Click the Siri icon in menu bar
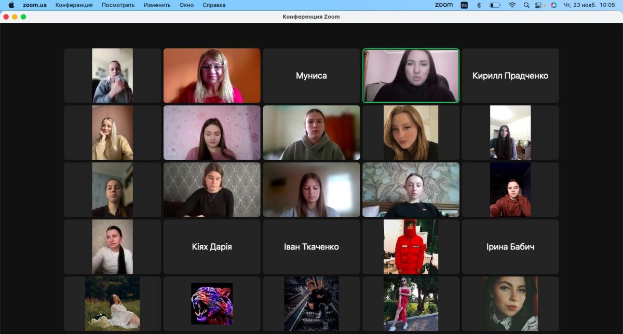The height and width of the screenshot is (334, 623). click(x=553, y=5)
